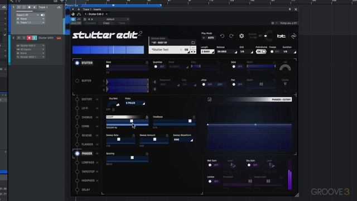Select the previous gesture preset arrow
357x201 pixels.
point(192,52)
